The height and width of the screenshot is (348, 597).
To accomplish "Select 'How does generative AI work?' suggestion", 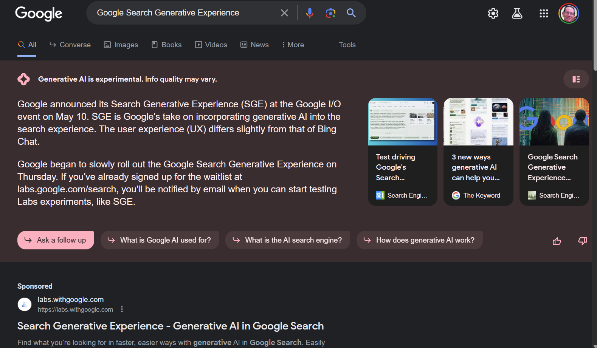I will tap(419, 240).
